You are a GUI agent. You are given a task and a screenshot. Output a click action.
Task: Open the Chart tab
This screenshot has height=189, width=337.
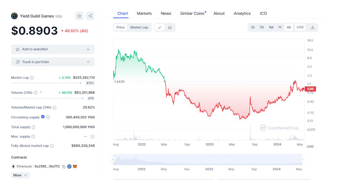click(x=123, y=13)
